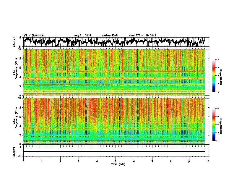Select the "Aug.5 , 2018" date text

pos(82,35)
